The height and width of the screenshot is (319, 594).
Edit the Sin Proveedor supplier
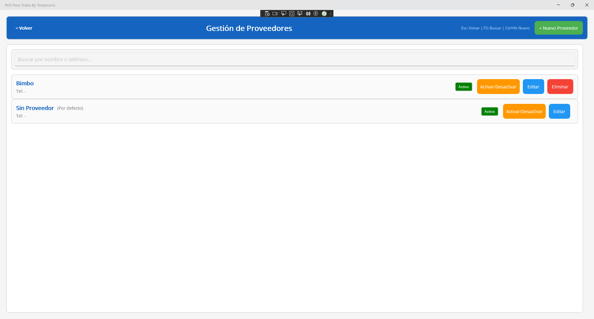point(559,112)
